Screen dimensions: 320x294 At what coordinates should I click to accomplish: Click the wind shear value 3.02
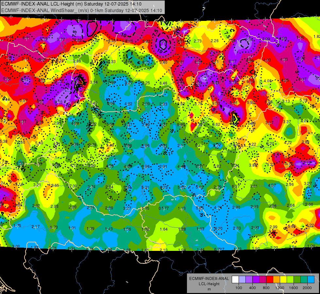pos(16,246)
